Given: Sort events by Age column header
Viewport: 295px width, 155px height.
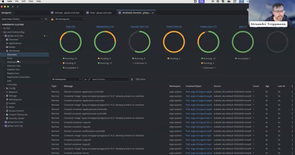Looking at the screenshot, I should click(267, 86).
